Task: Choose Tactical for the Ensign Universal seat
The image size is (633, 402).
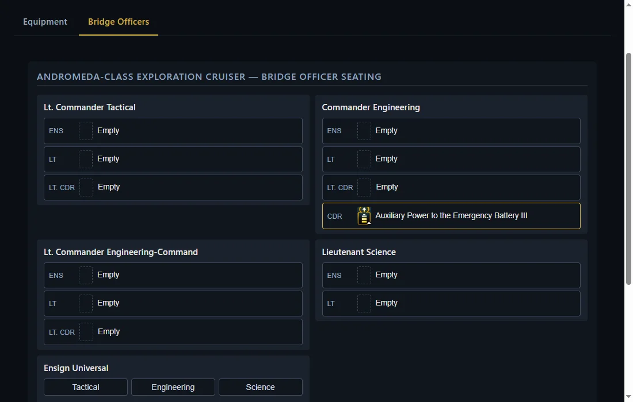Action: click(x=86, y=387)
